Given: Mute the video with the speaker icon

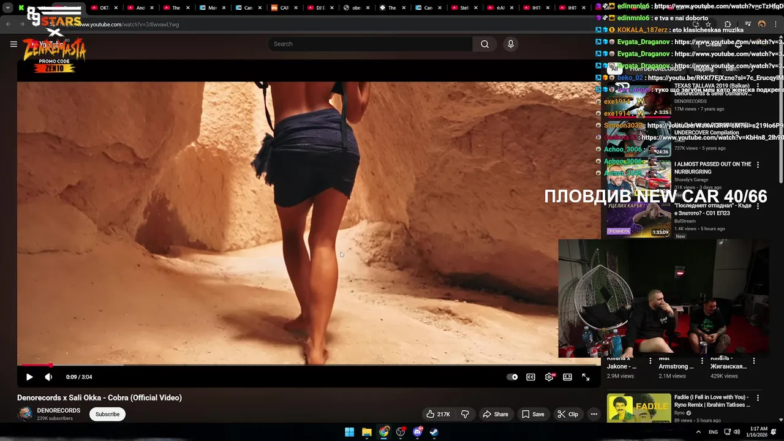Looking at the screenshot, I should (48, 377).
